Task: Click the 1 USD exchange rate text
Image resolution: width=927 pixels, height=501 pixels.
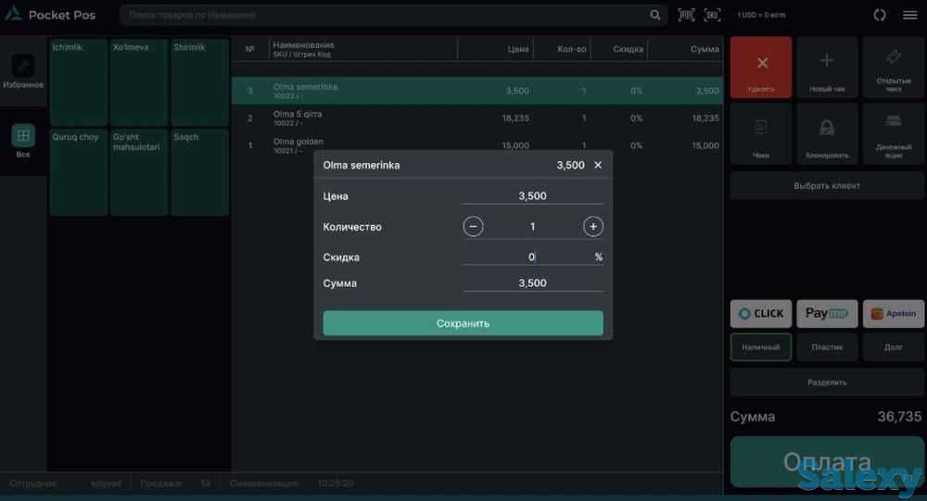Action: (761, 15)
